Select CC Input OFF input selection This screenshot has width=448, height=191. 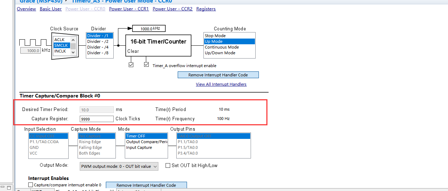(x=48, y=136)
